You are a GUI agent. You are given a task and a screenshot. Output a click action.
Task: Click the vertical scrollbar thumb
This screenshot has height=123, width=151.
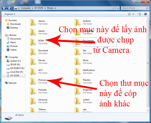tap(148, 63)
